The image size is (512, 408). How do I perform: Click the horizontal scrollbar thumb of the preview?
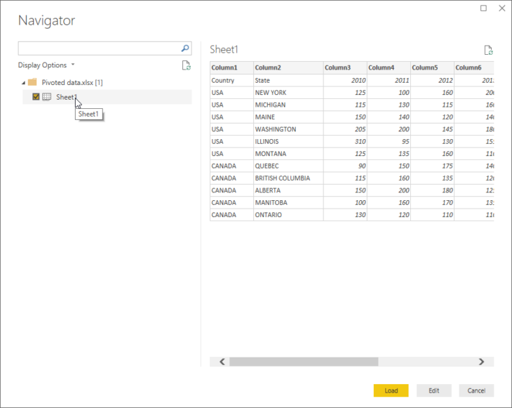[x=304, y=362]
